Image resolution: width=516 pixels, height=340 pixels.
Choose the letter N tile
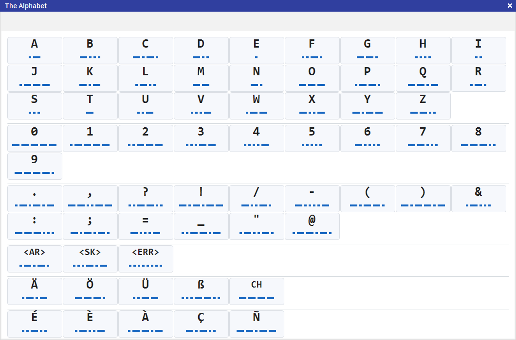point(257,78)
